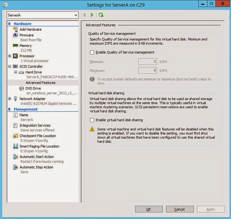The width and height of the screenshot is (231, 219).
Task: Select the Name item under Management
Action: 24,115
